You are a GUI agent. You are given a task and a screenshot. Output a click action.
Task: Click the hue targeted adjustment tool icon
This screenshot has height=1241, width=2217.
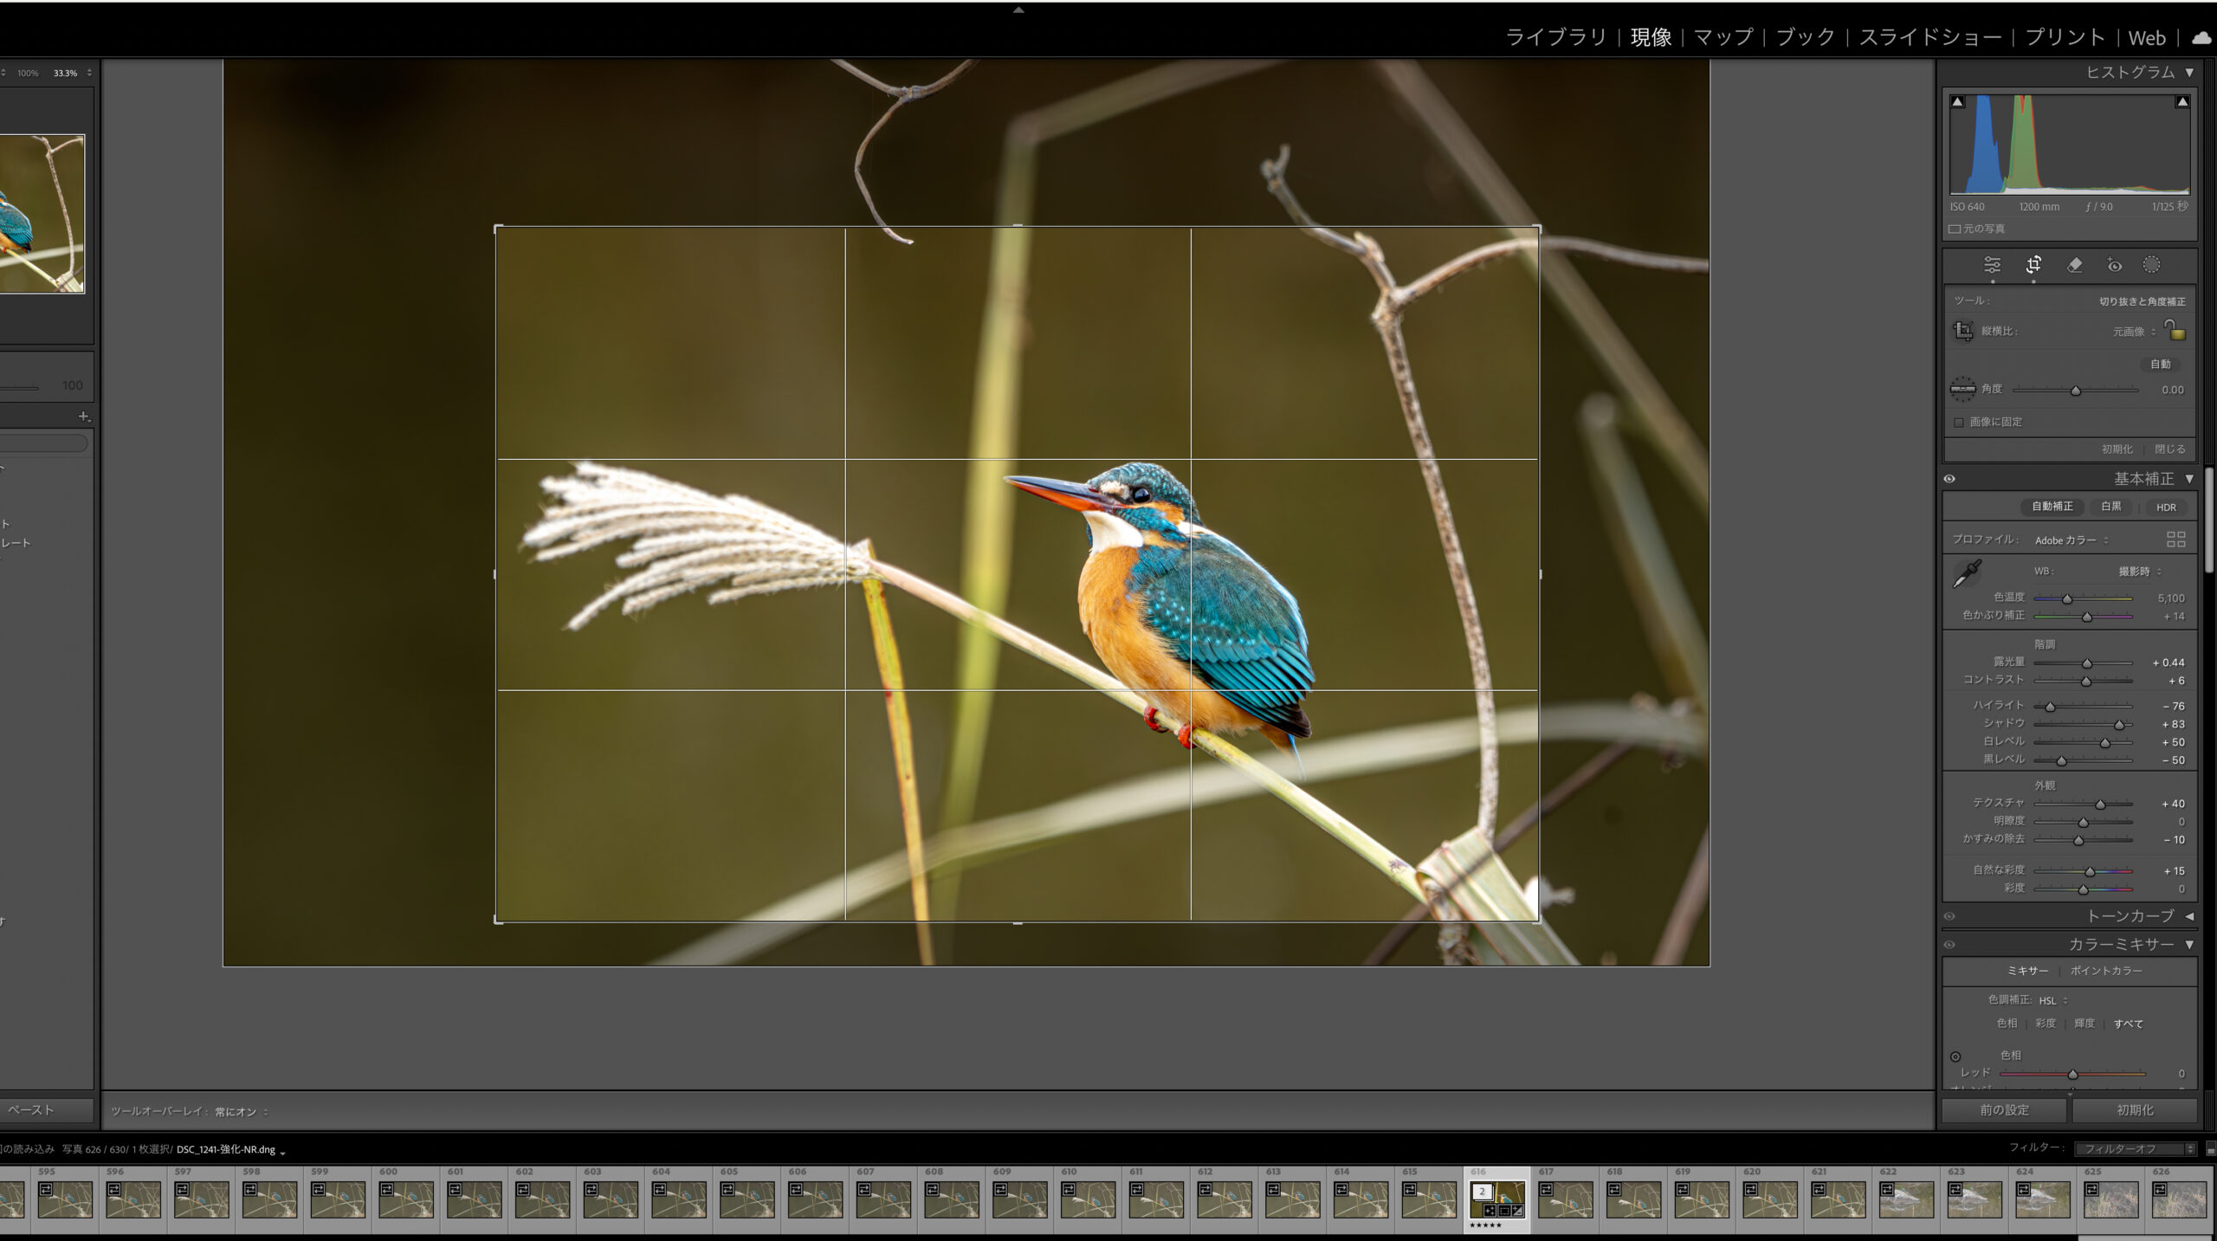[1955, 1057]
